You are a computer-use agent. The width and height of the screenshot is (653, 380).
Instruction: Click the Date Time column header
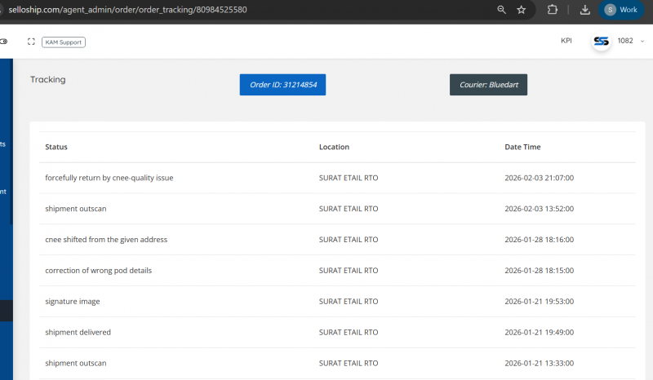[x=522, y=147]
